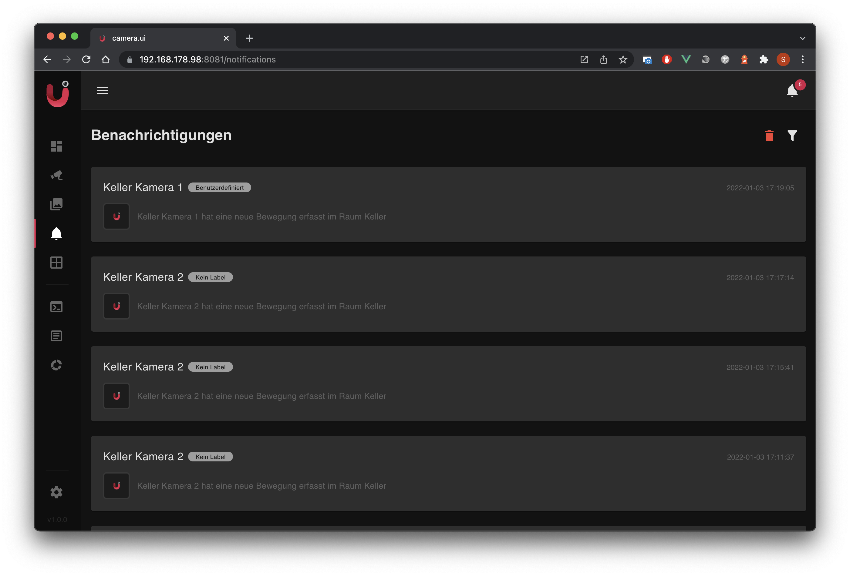Go forward in browser history
Image resolution: width=850 pixels, height=576 pixels.
pyautogui.click(x=66, y=59)
